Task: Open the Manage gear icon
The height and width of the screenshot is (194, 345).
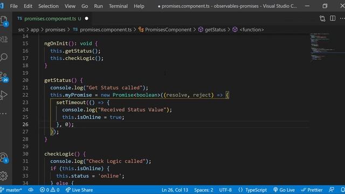Action: point(4,176)
